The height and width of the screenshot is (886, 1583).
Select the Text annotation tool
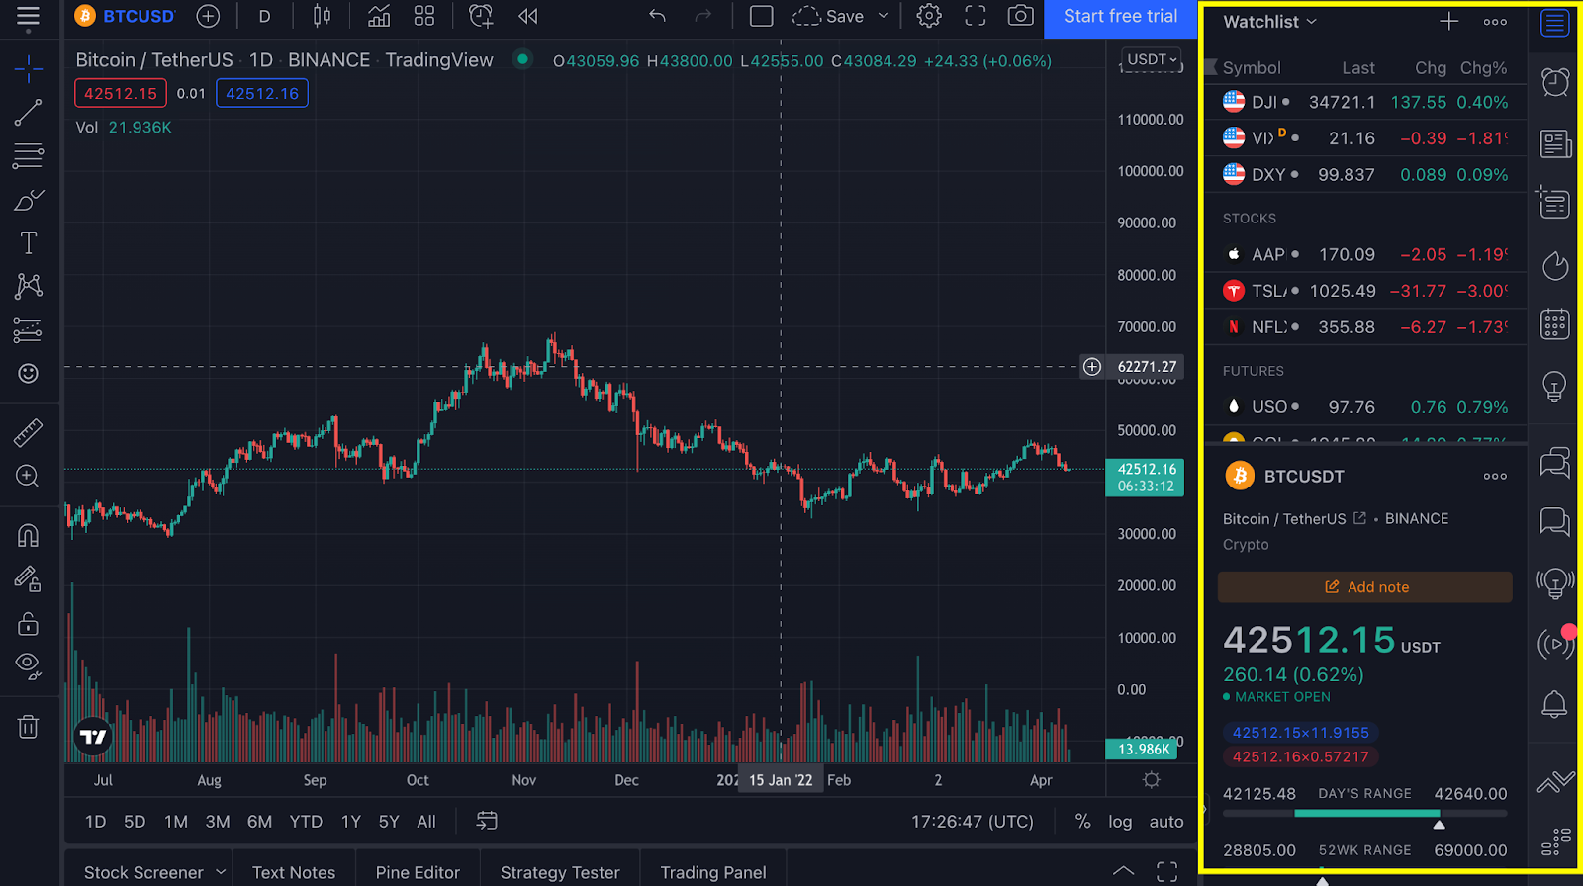28,243
